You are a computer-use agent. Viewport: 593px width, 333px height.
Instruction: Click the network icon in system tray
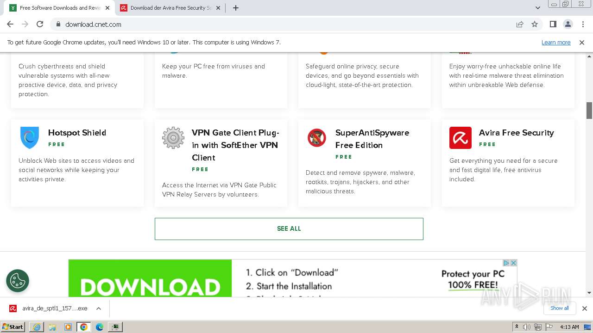click(x=537, y=327)
